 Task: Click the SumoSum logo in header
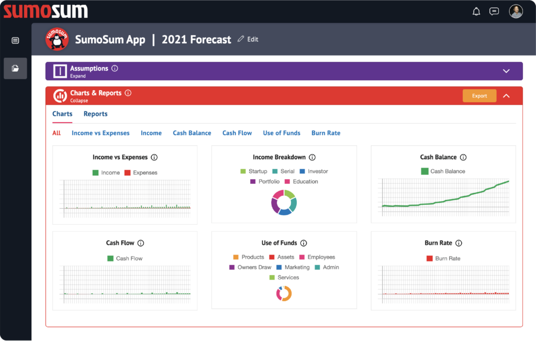click(46, 10)
